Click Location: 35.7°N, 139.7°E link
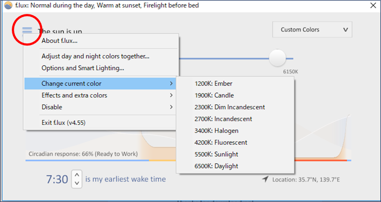Image resolution: width=381 pixels, height=202 pixels. point(306,179)
